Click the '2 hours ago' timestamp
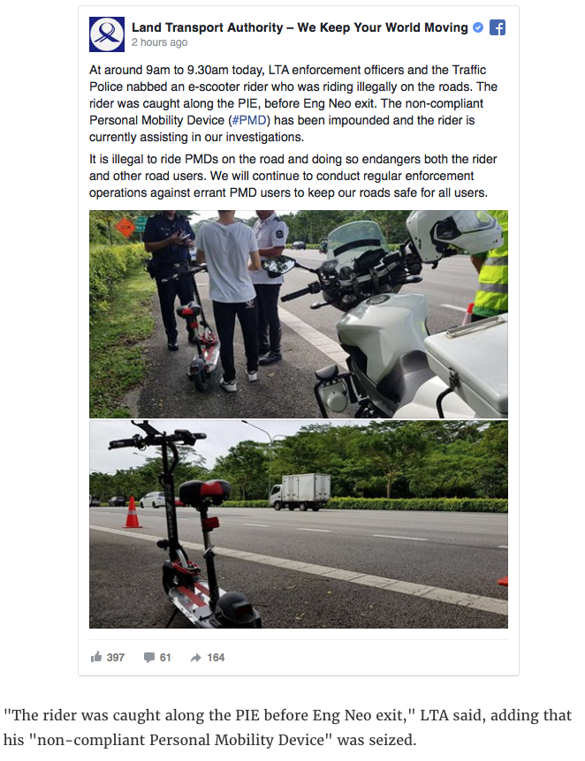585x761 pixels. click(x=159, y=42)
